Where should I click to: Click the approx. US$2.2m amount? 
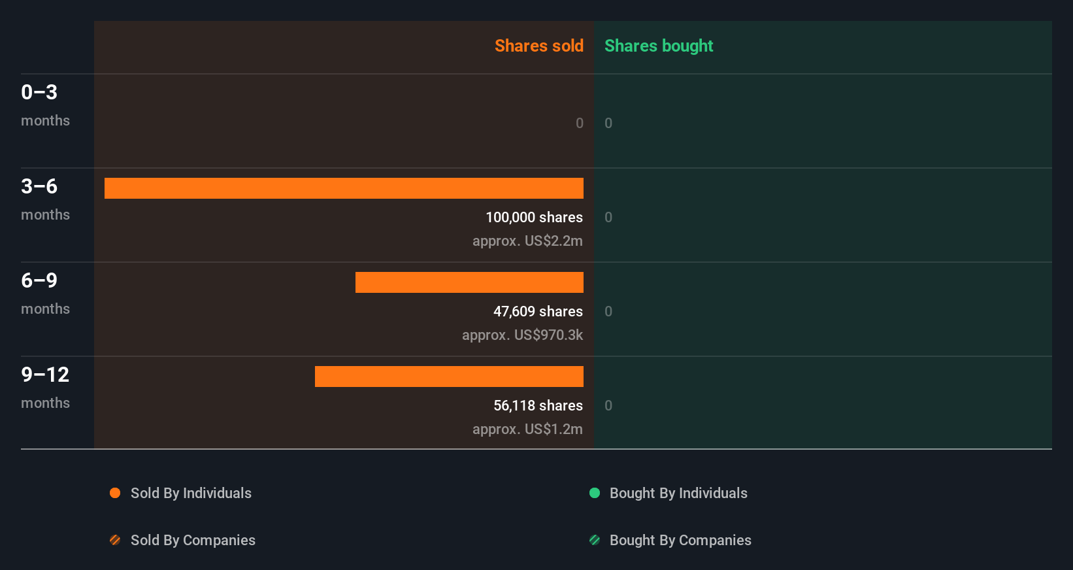(527, 241)
